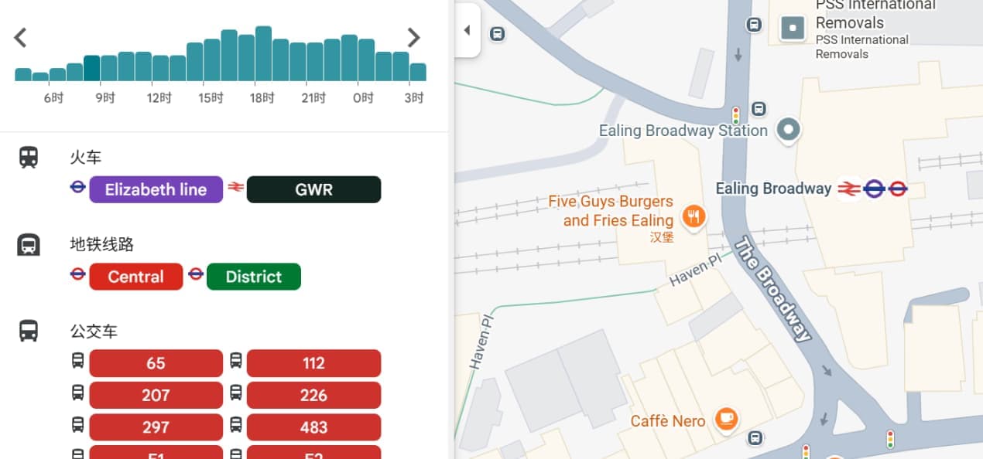Click the PSS International Removals marker icon
983x459 pixels.
pos(793,29)
